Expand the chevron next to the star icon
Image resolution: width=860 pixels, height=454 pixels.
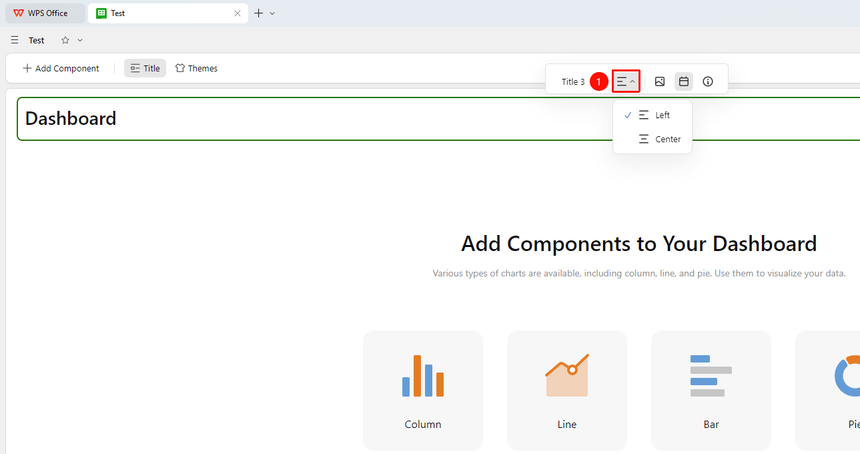coord(80,40)
